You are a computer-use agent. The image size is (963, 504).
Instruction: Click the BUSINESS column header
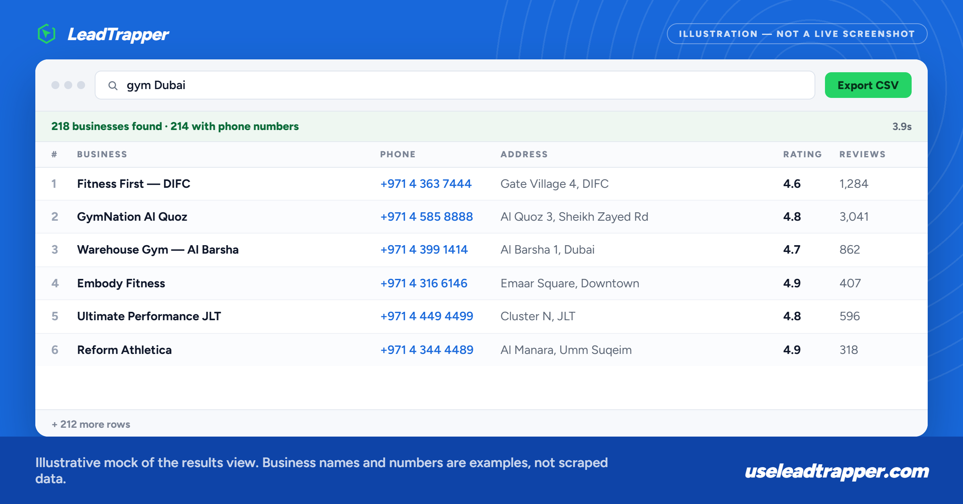[x=102, y=154]
